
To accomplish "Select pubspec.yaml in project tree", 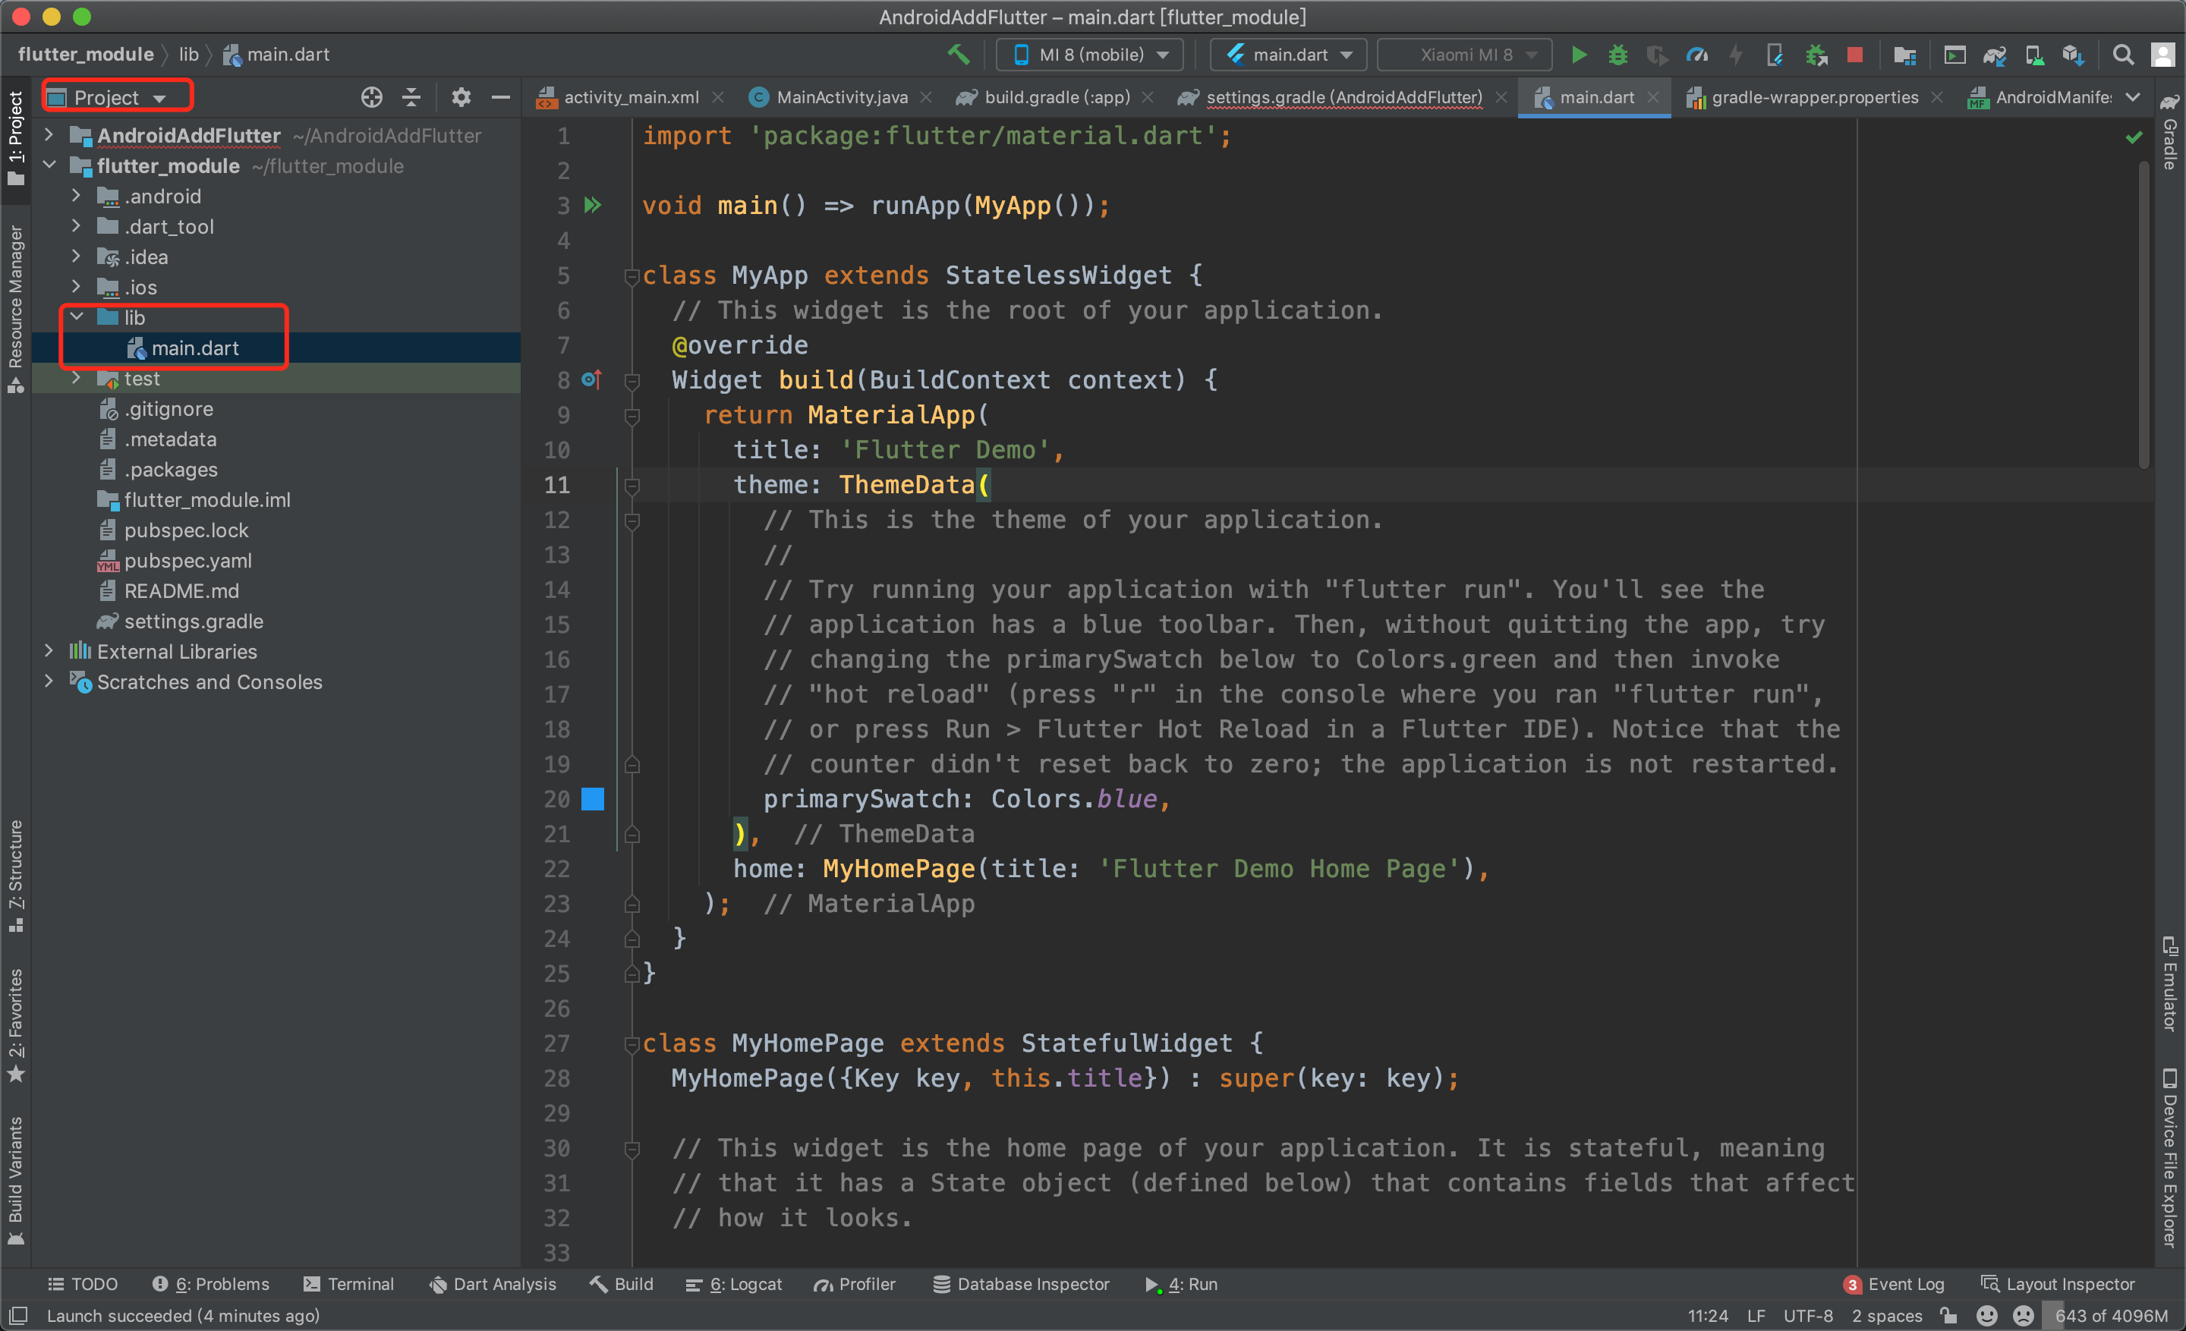I will pyautogui.click(x=187, y=561).
